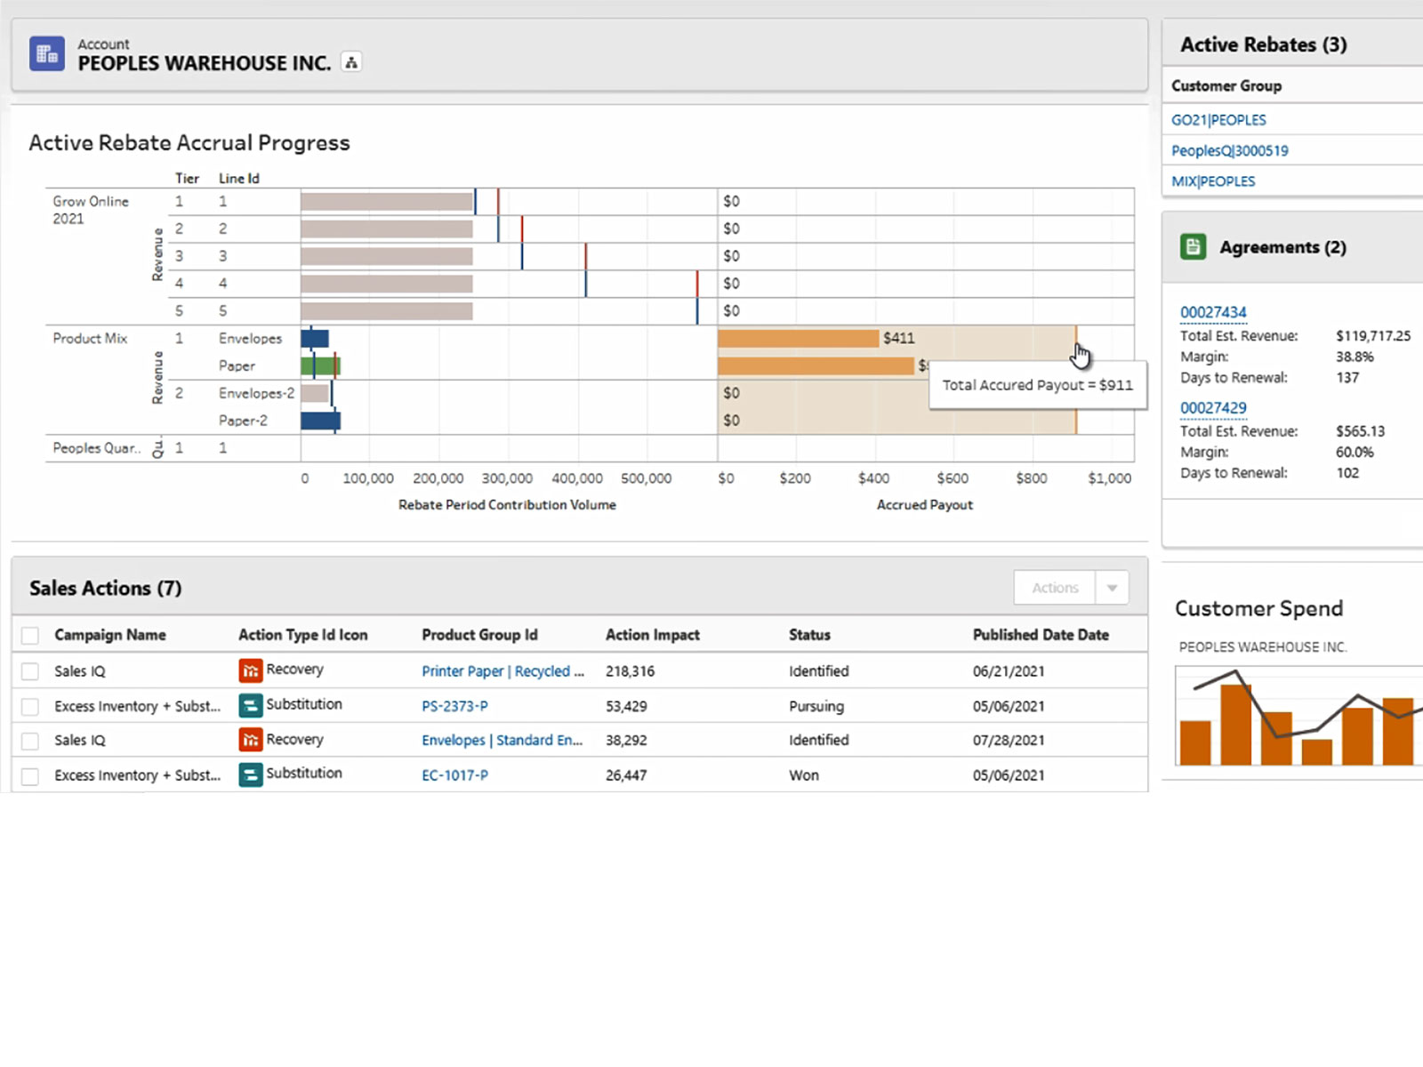Click the green Agreements icon
Viewport: 1423px width, 1067px height.
[x=1193, y=246]
